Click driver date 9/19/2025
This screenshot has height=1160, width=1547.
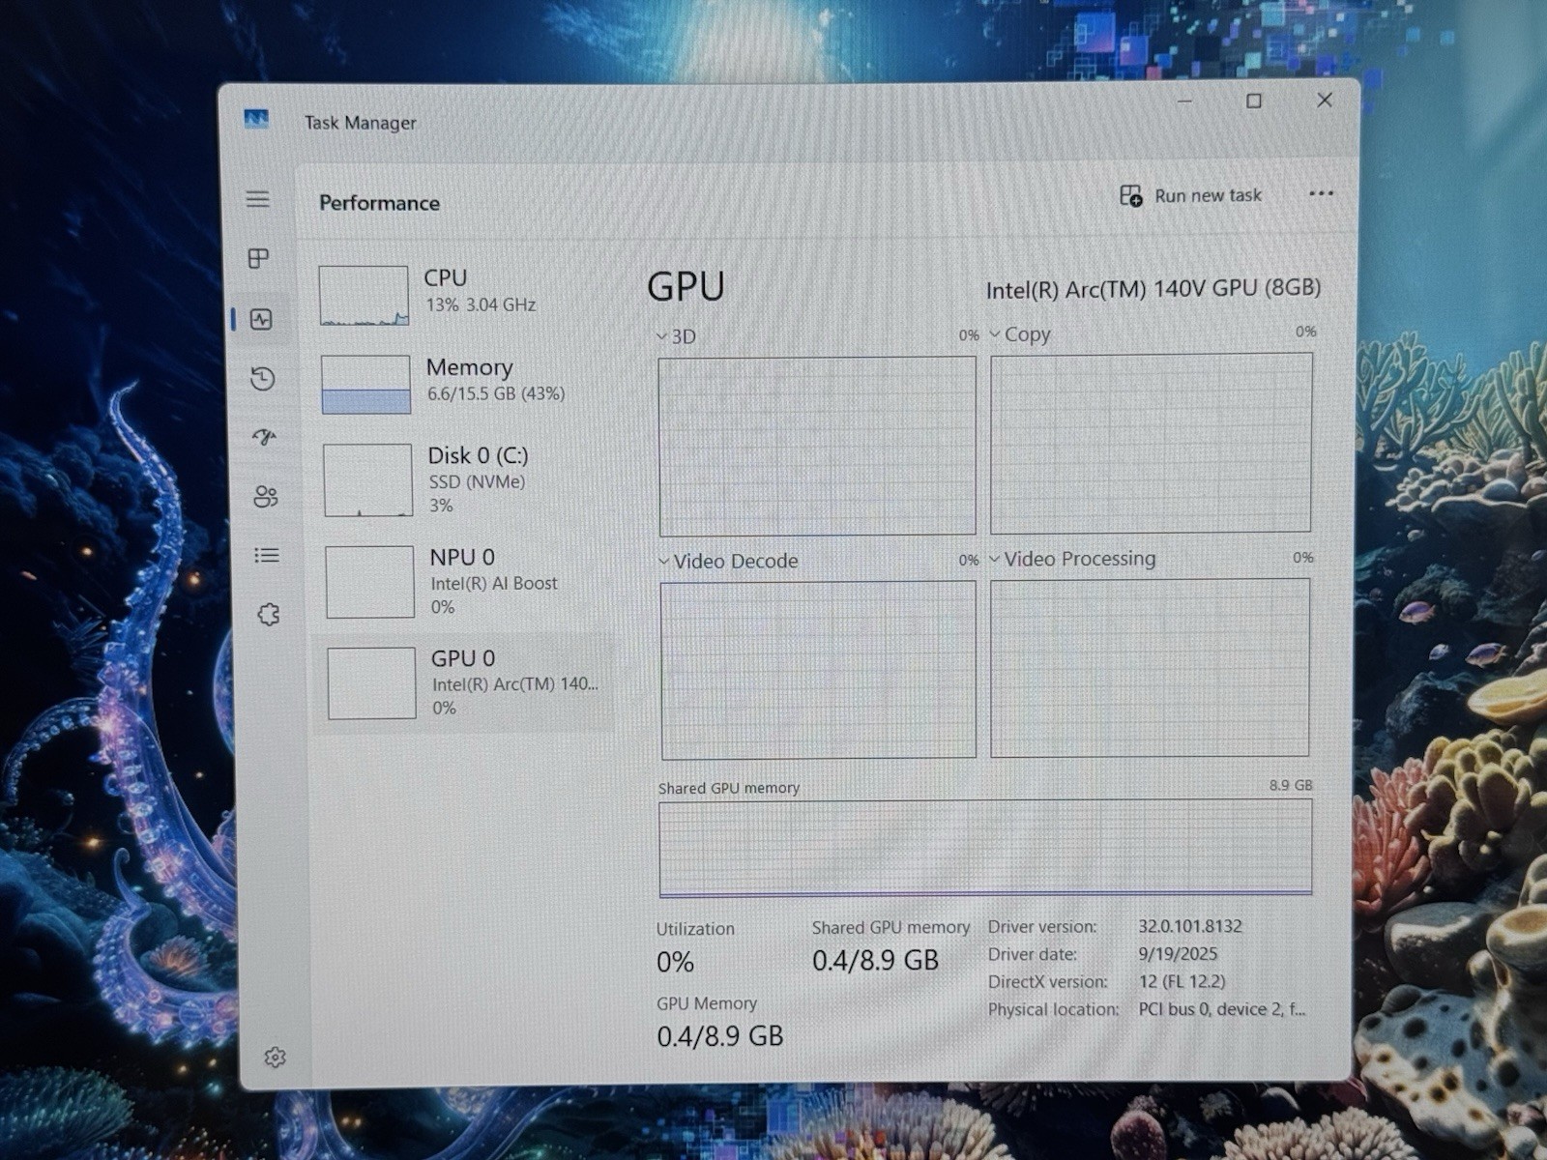point(1178,954)
